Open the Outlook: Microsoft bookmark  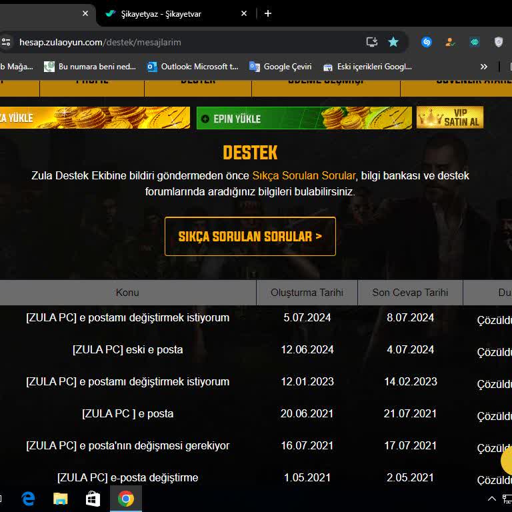[x=193, y=67]
